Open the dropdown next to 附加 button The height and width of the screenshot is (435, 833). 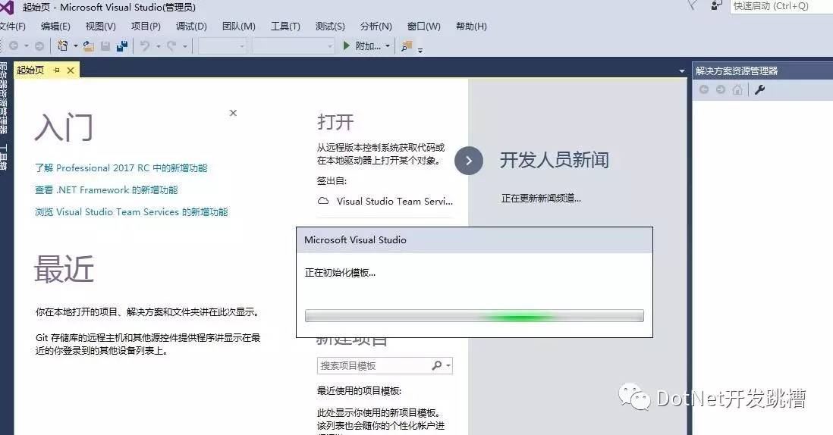pyautogui.click(x=388, y=46)
